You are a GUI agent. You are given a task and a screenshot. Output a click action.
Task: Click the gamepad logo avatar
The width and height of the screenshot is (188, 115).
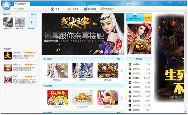6,6
